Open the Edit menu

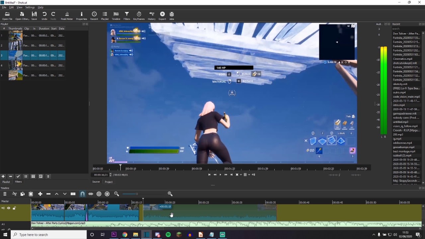pos(12,7)
